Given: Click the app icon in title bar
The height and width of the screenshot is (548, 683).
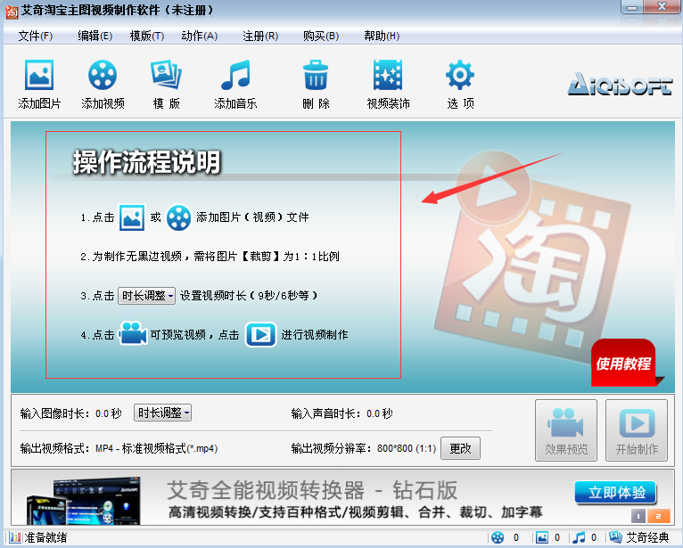Looking at the screenshot, I should tap(12, 11).
